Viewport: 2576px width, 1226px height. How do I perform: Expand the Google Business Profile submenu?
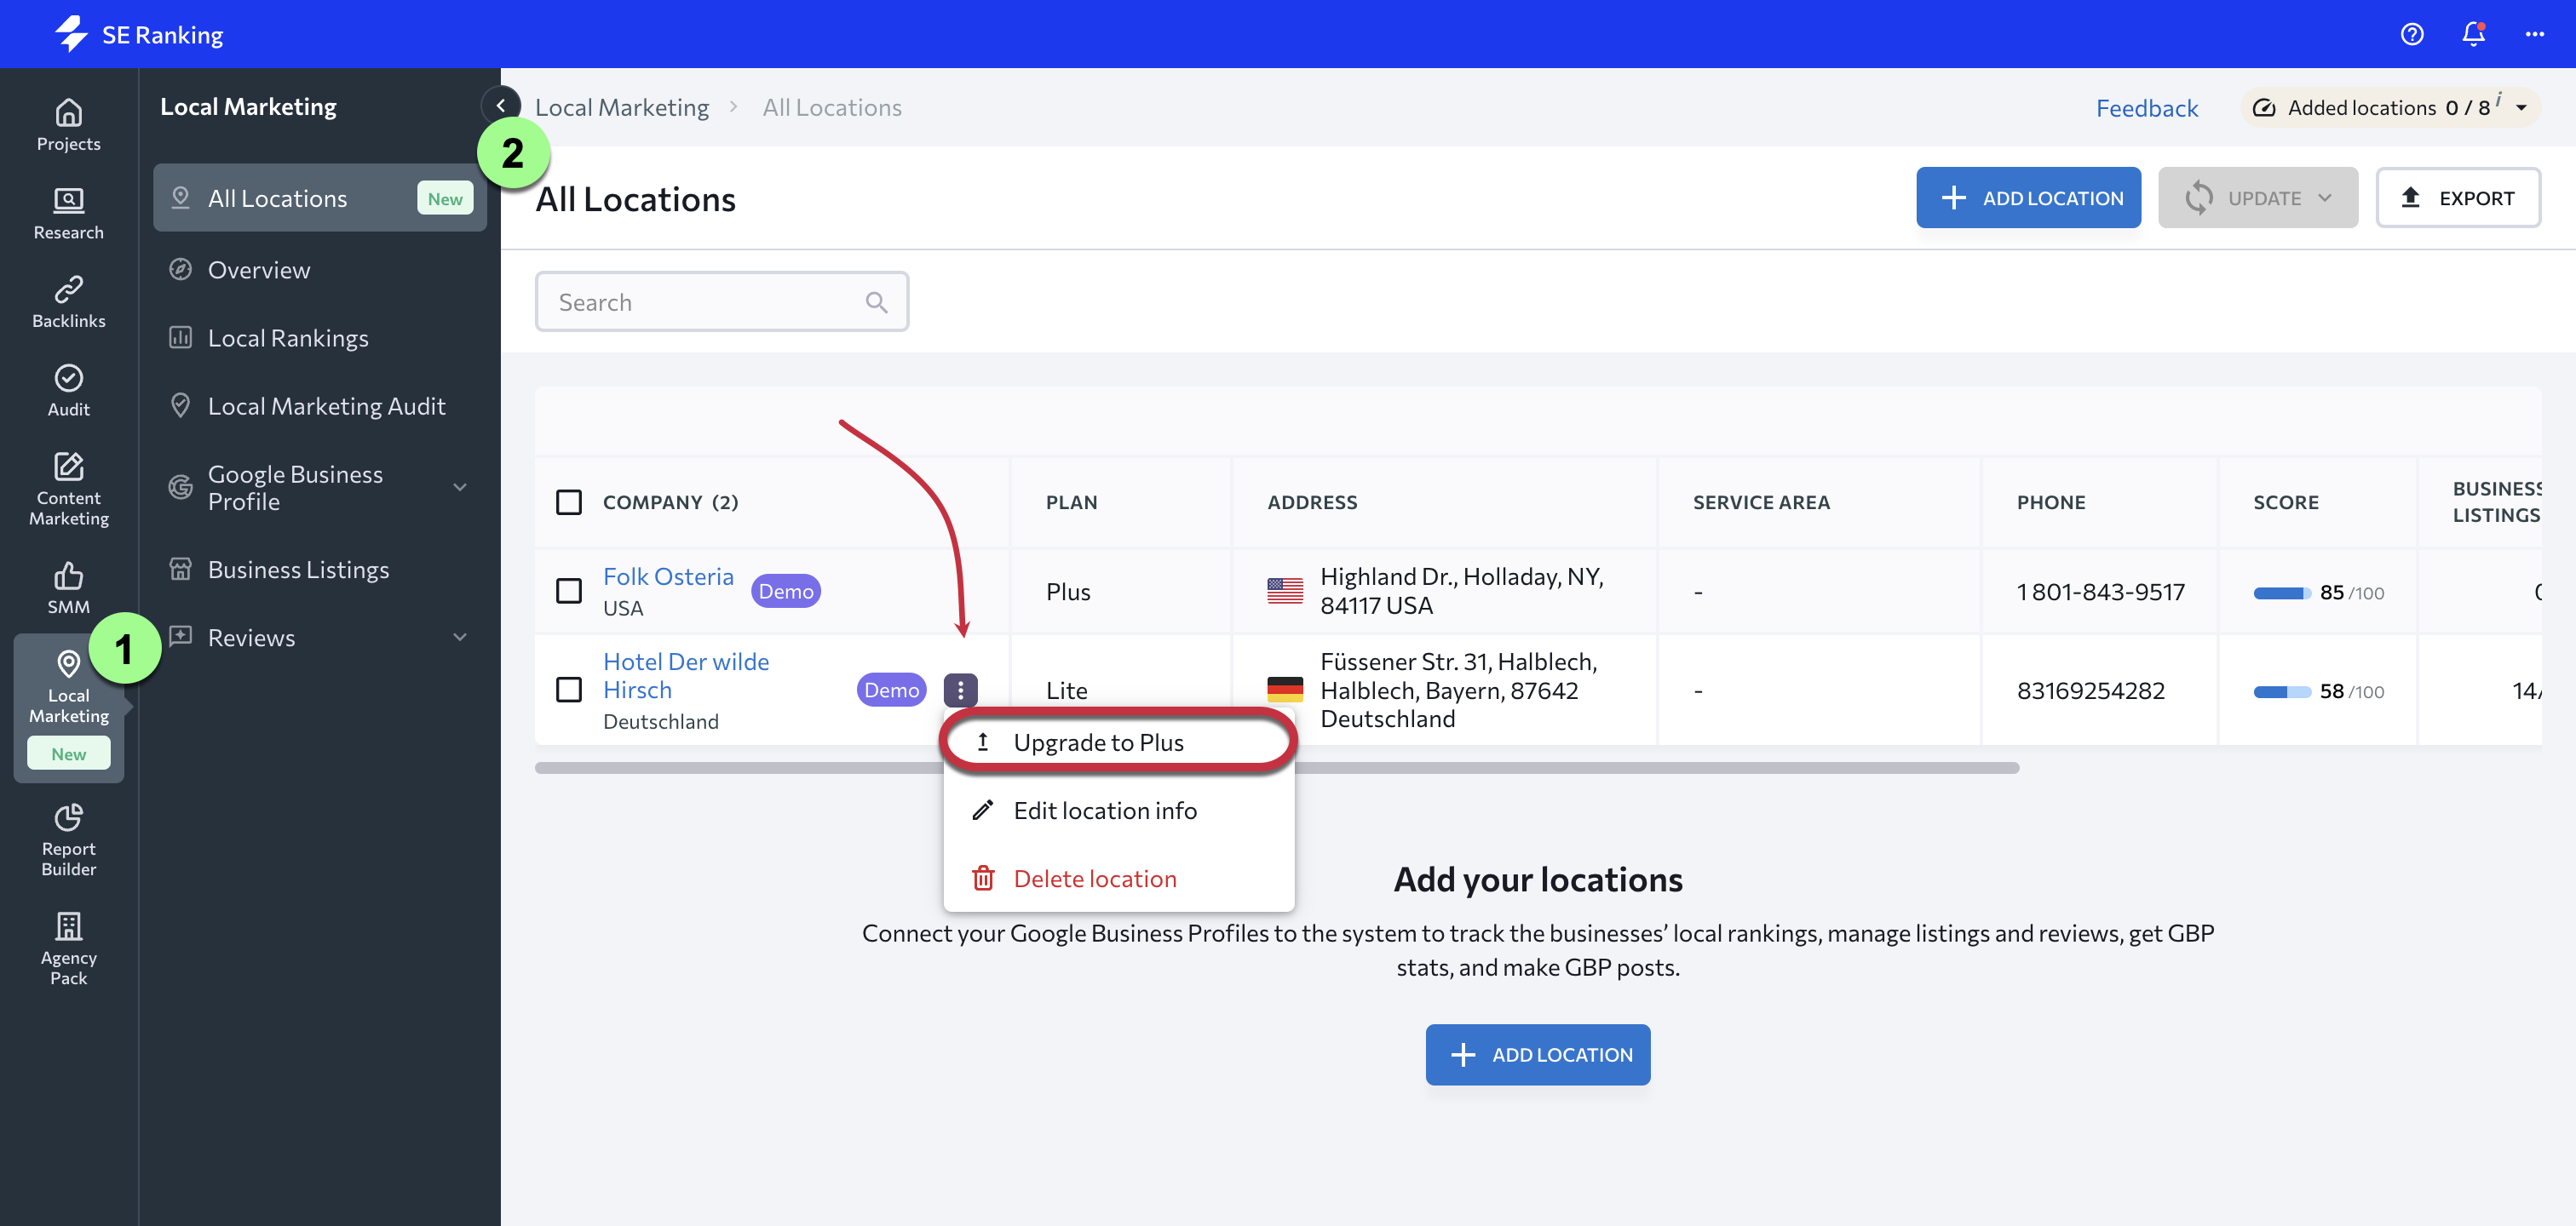(x=460, y=488)
